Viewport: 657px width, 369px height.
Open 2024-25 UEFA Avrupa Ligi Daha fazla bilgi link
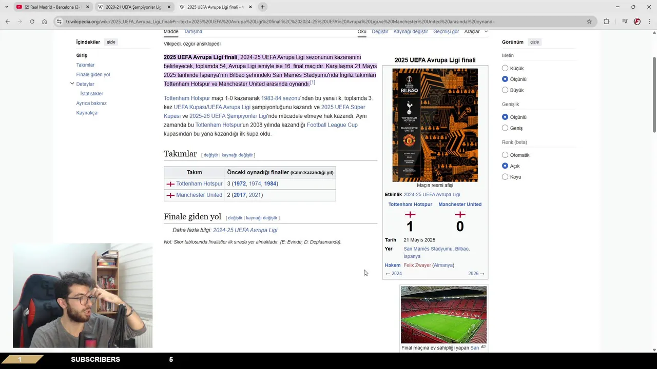click(245, 230)
